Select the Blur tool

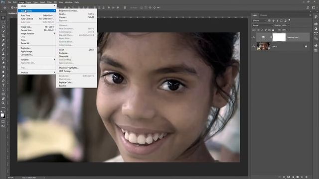3,72
